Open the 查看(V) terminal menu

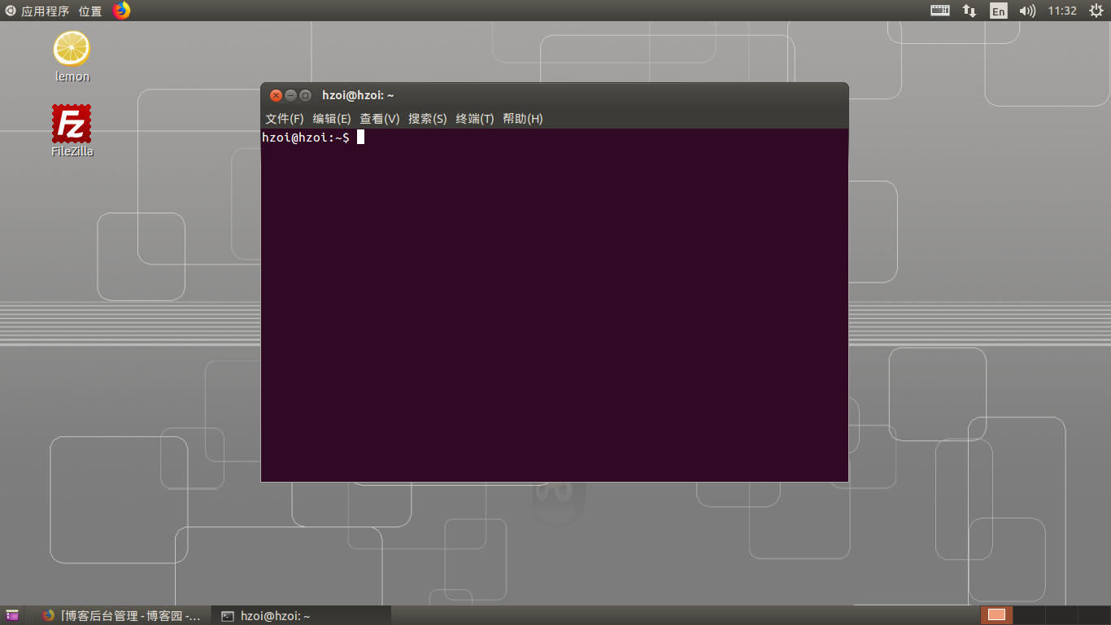point(380,119)
